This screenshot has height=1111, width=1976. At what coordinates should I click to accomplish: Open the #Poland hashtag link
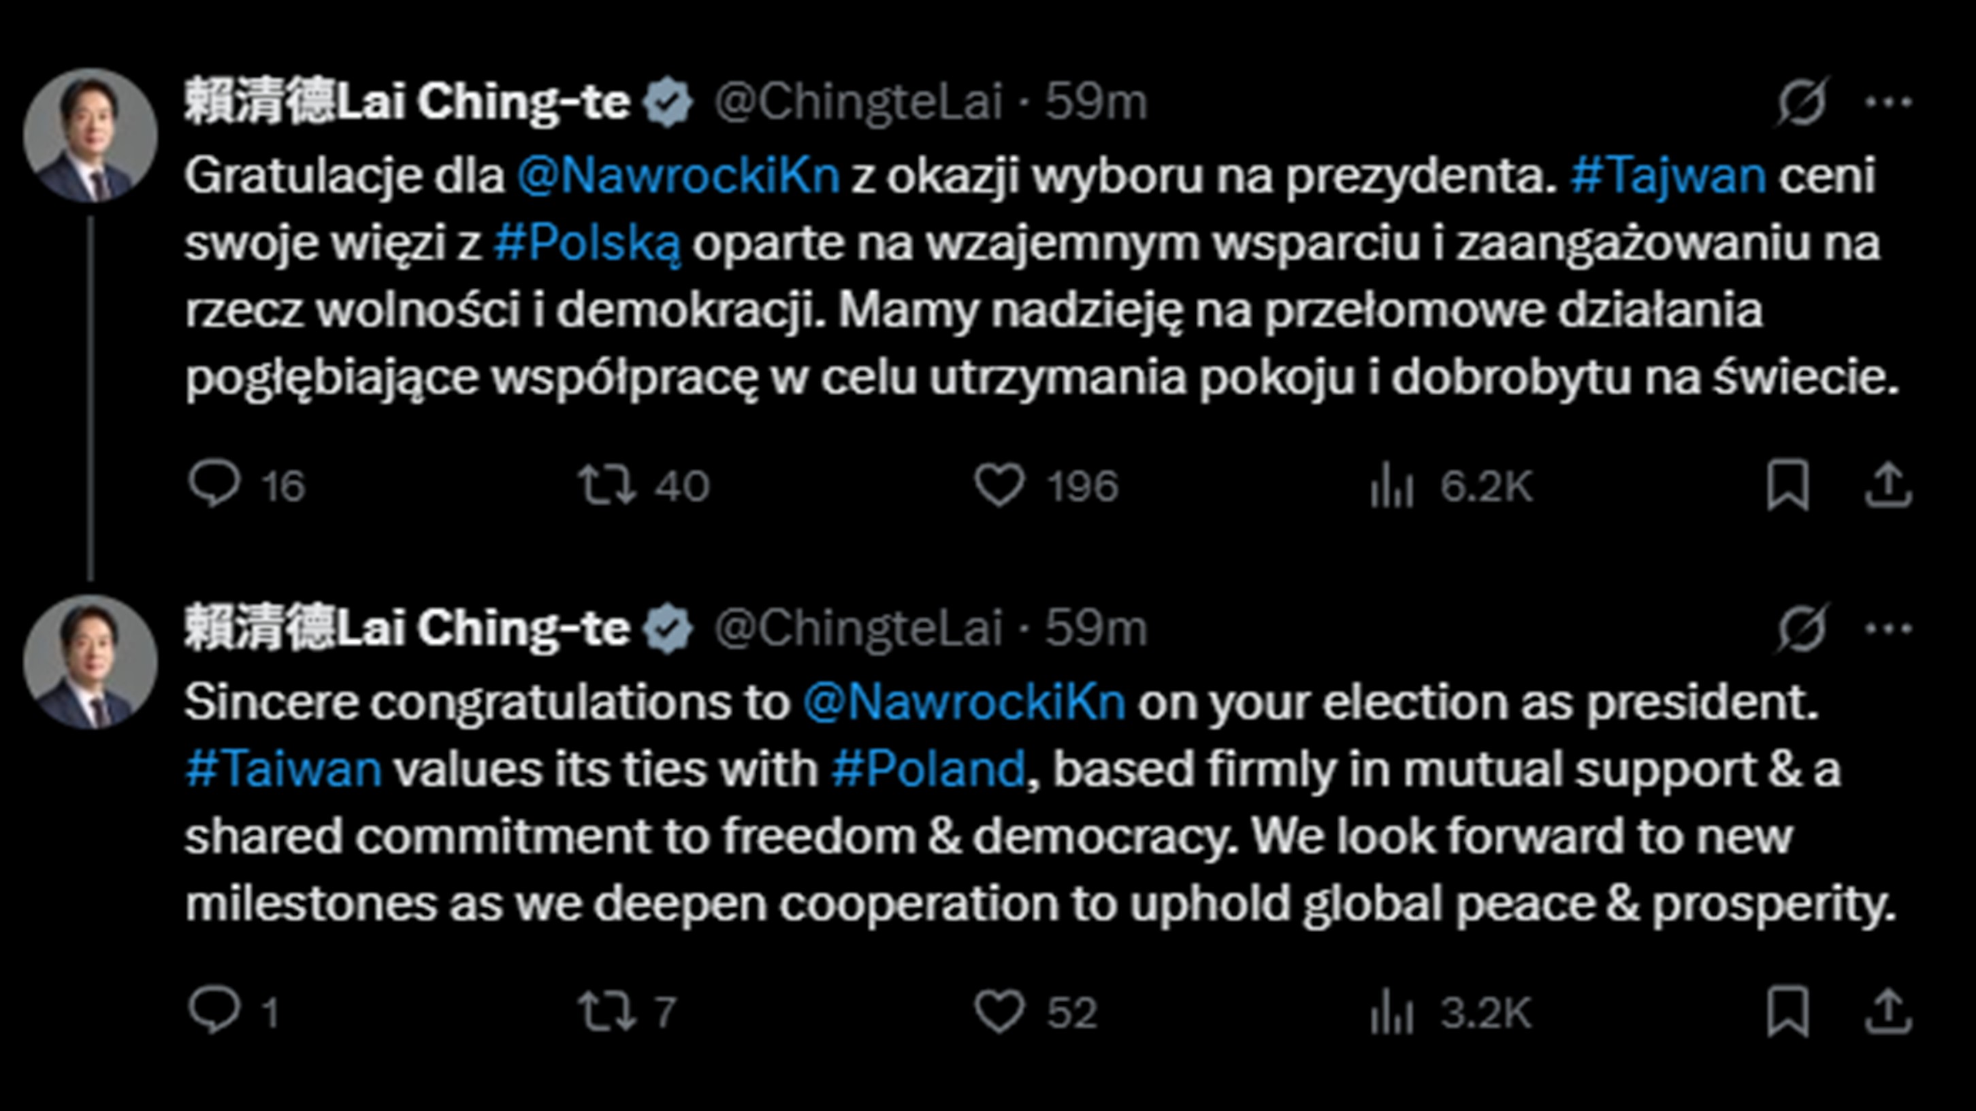coord(928,769)
